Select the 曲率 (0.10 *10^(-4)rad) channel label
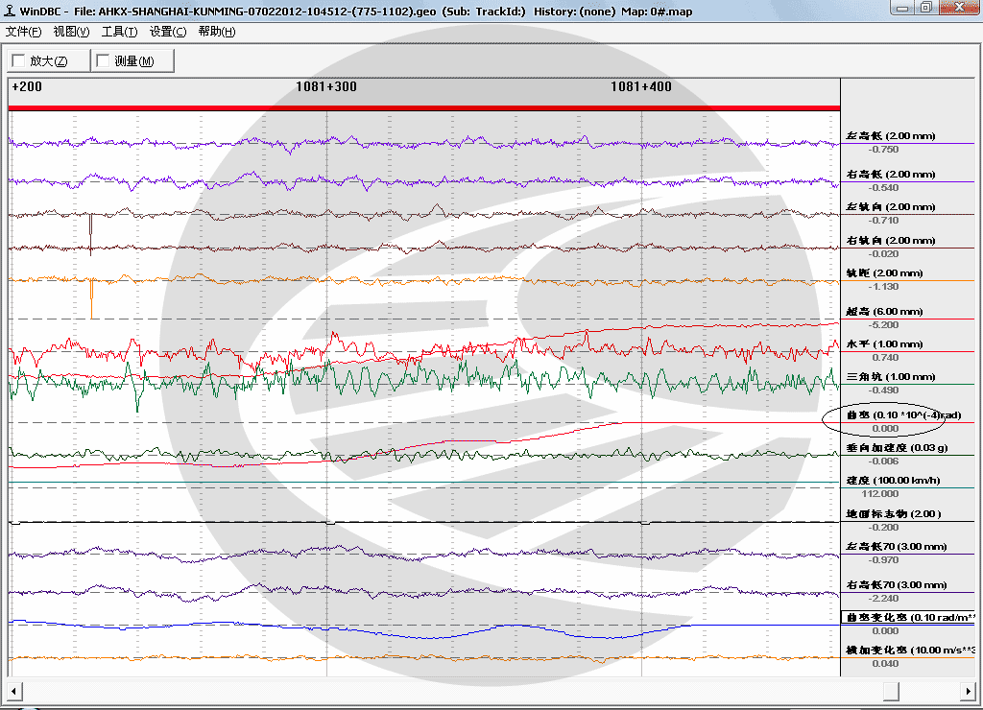The image size is (983, 710). click(x=904, y=414)
